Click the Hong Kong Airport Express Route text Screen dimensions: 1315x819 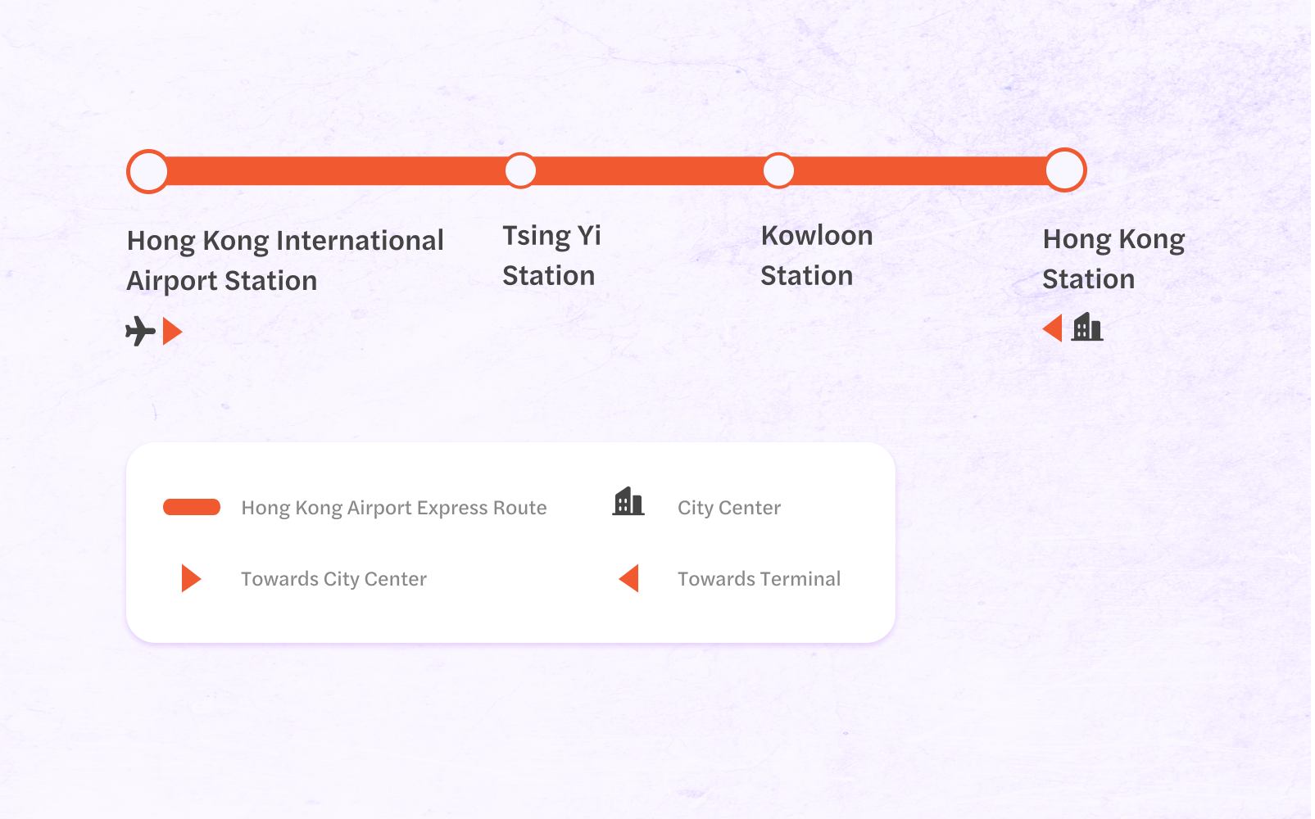tap(394, 508)
